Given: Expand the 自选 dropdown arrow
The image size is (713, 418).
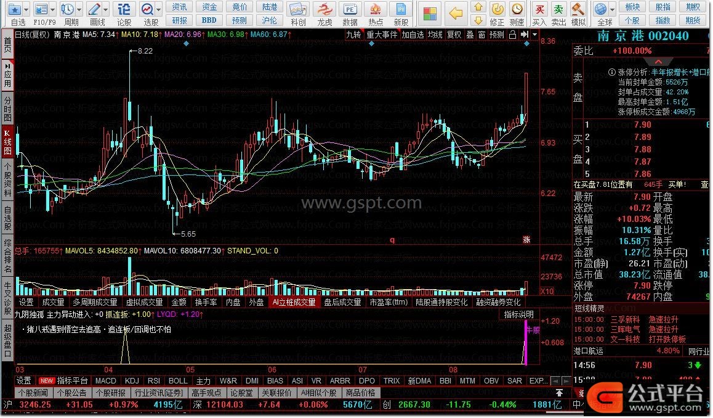Looking at the screenshot, I should (x=26, y=10).
